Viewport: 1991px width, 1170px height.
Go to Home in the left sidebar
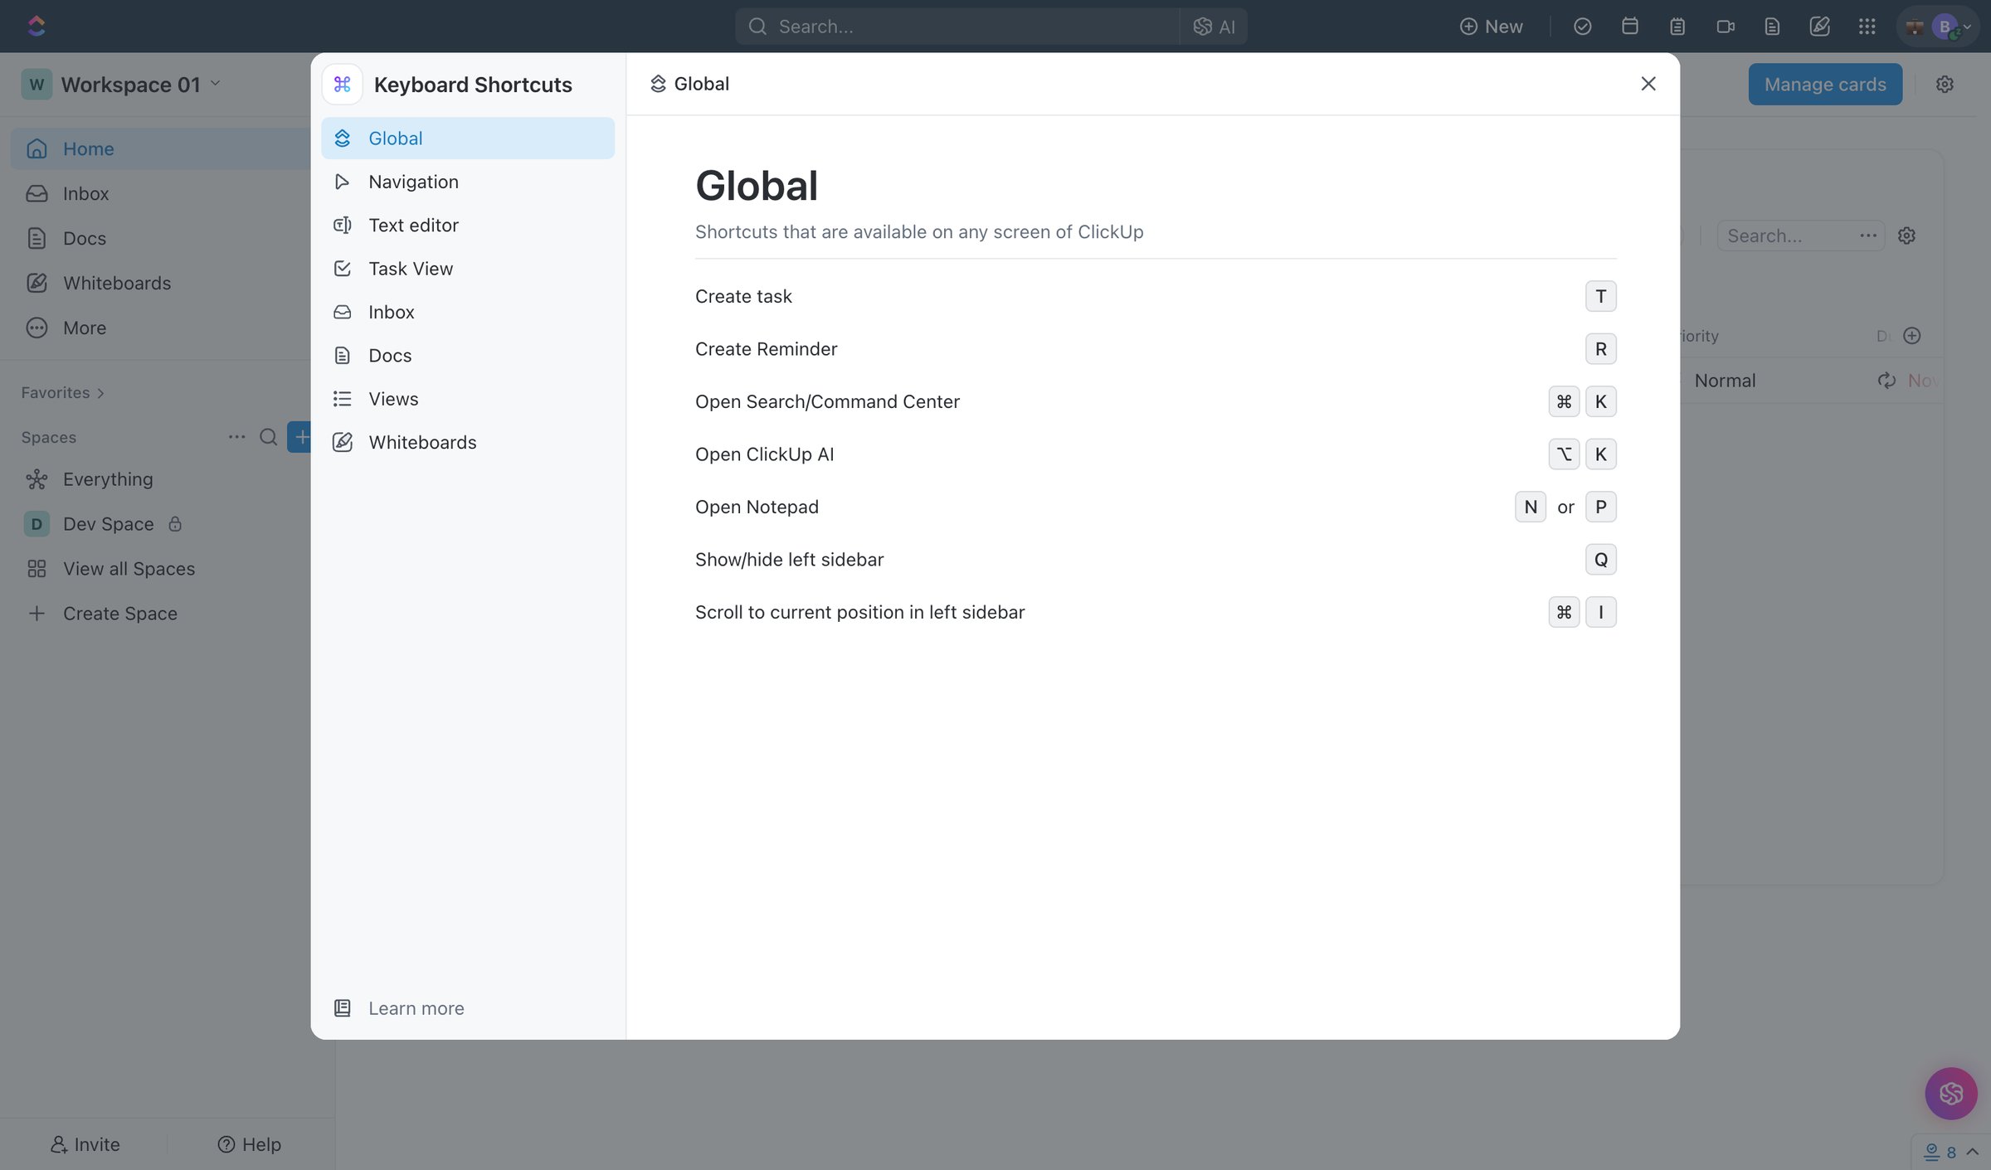click(162, 148)
